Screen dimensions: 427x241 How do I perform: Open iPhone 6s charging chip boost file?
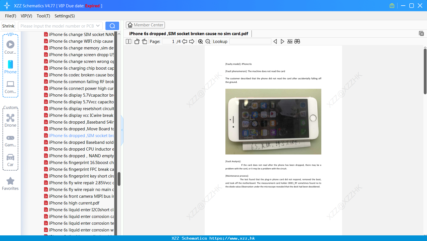pos(79,68)
